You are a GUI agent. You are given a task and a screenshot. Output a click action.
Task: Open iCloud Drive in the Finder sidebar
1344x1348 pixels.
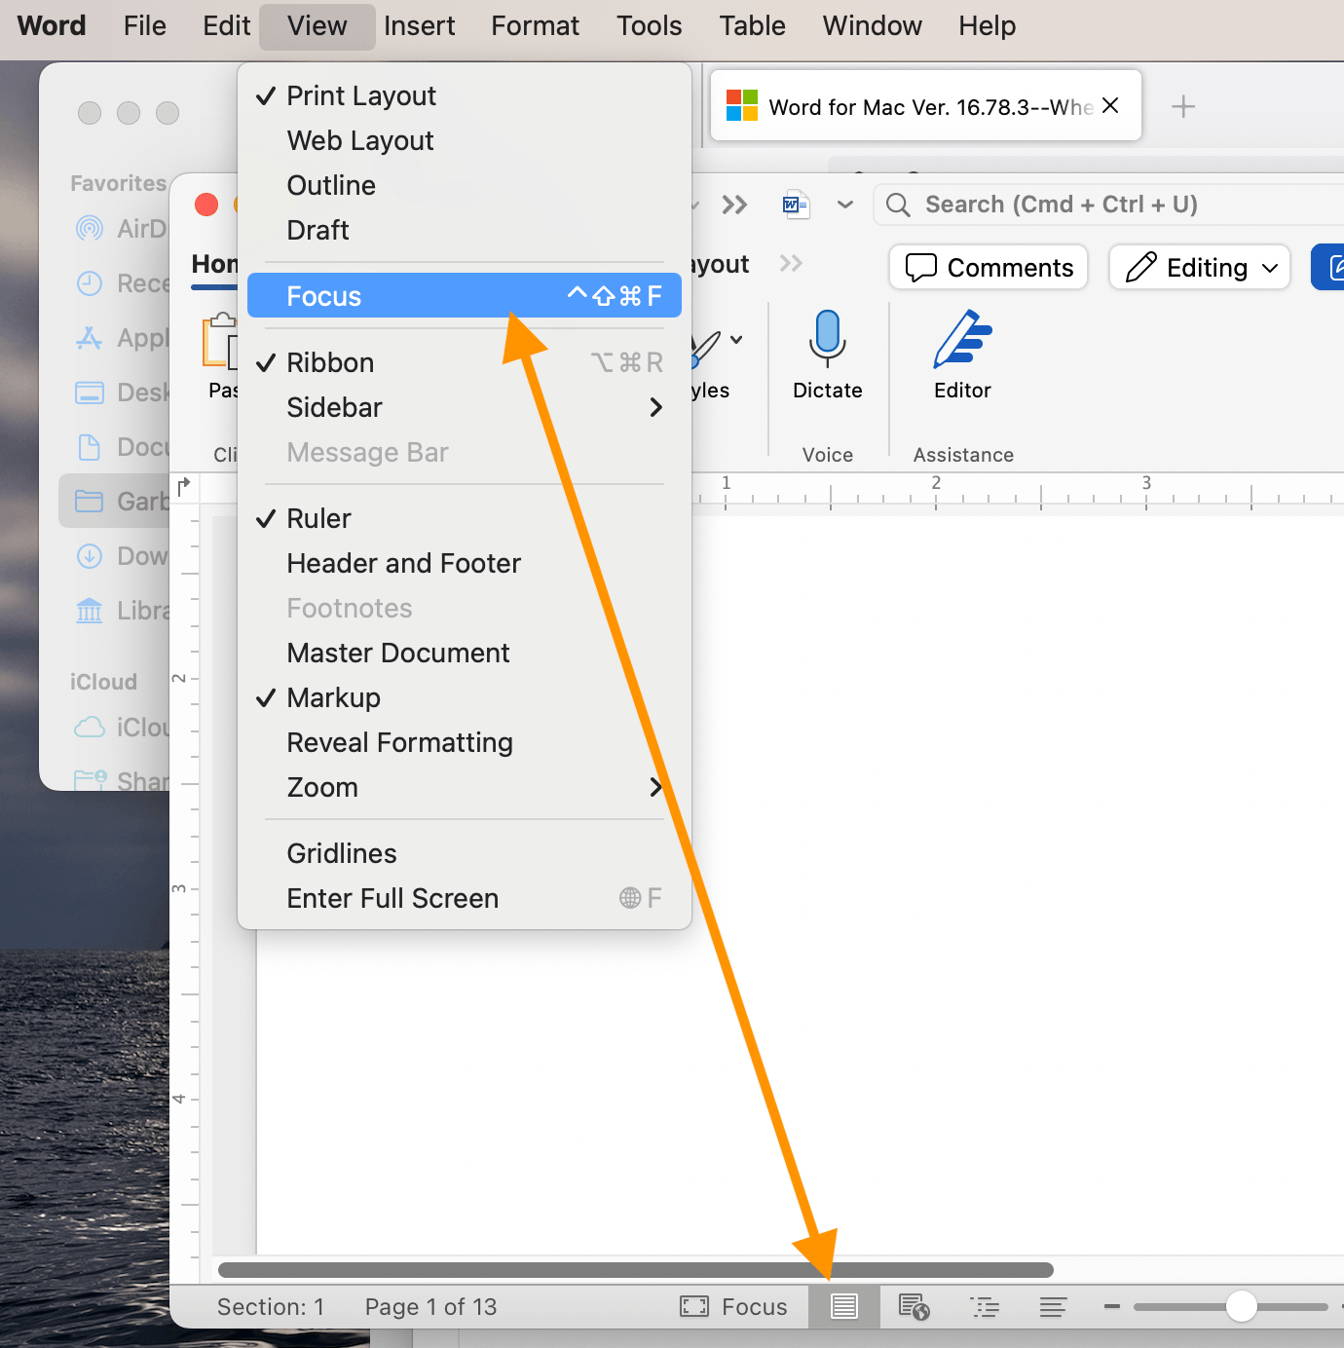tap(122, 728)
